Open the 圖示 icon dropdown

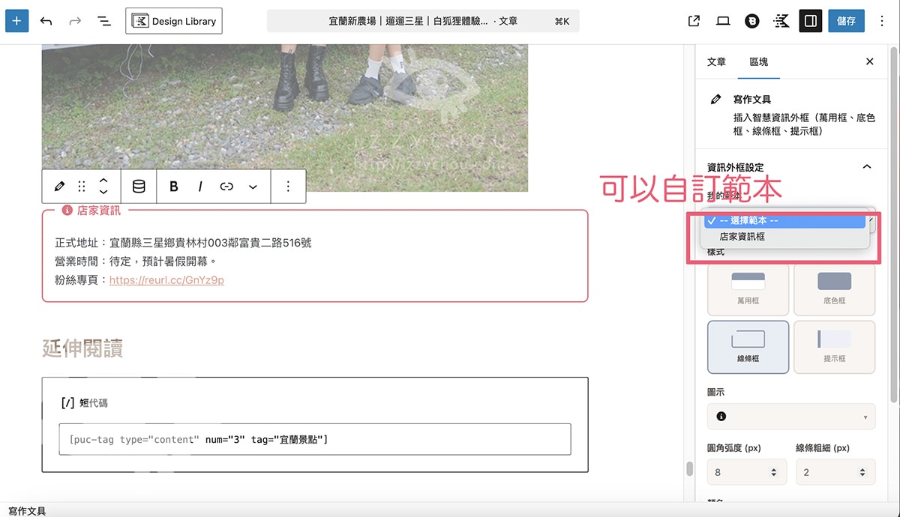pos(791,416)
